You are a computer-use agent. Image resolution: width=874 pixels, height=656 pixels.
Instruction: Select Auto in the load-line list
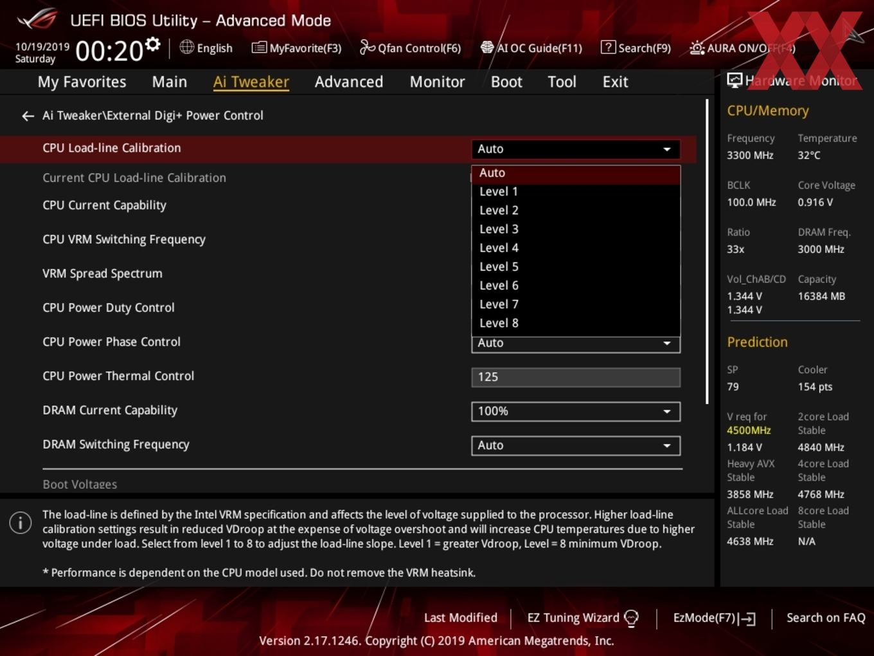point(576,173)
